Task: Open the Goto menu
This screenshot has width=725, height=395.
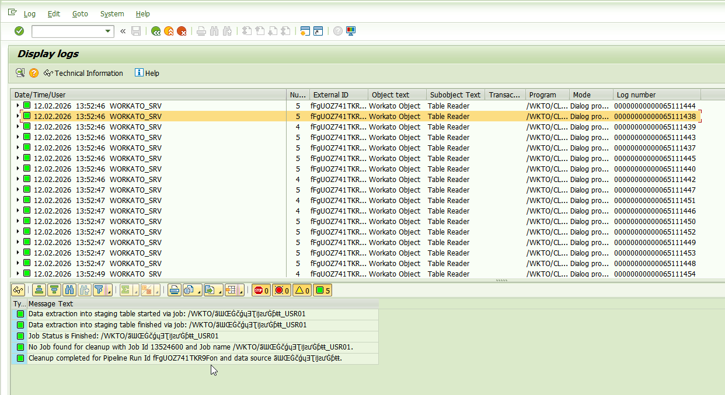Action: tap(80, 13)
